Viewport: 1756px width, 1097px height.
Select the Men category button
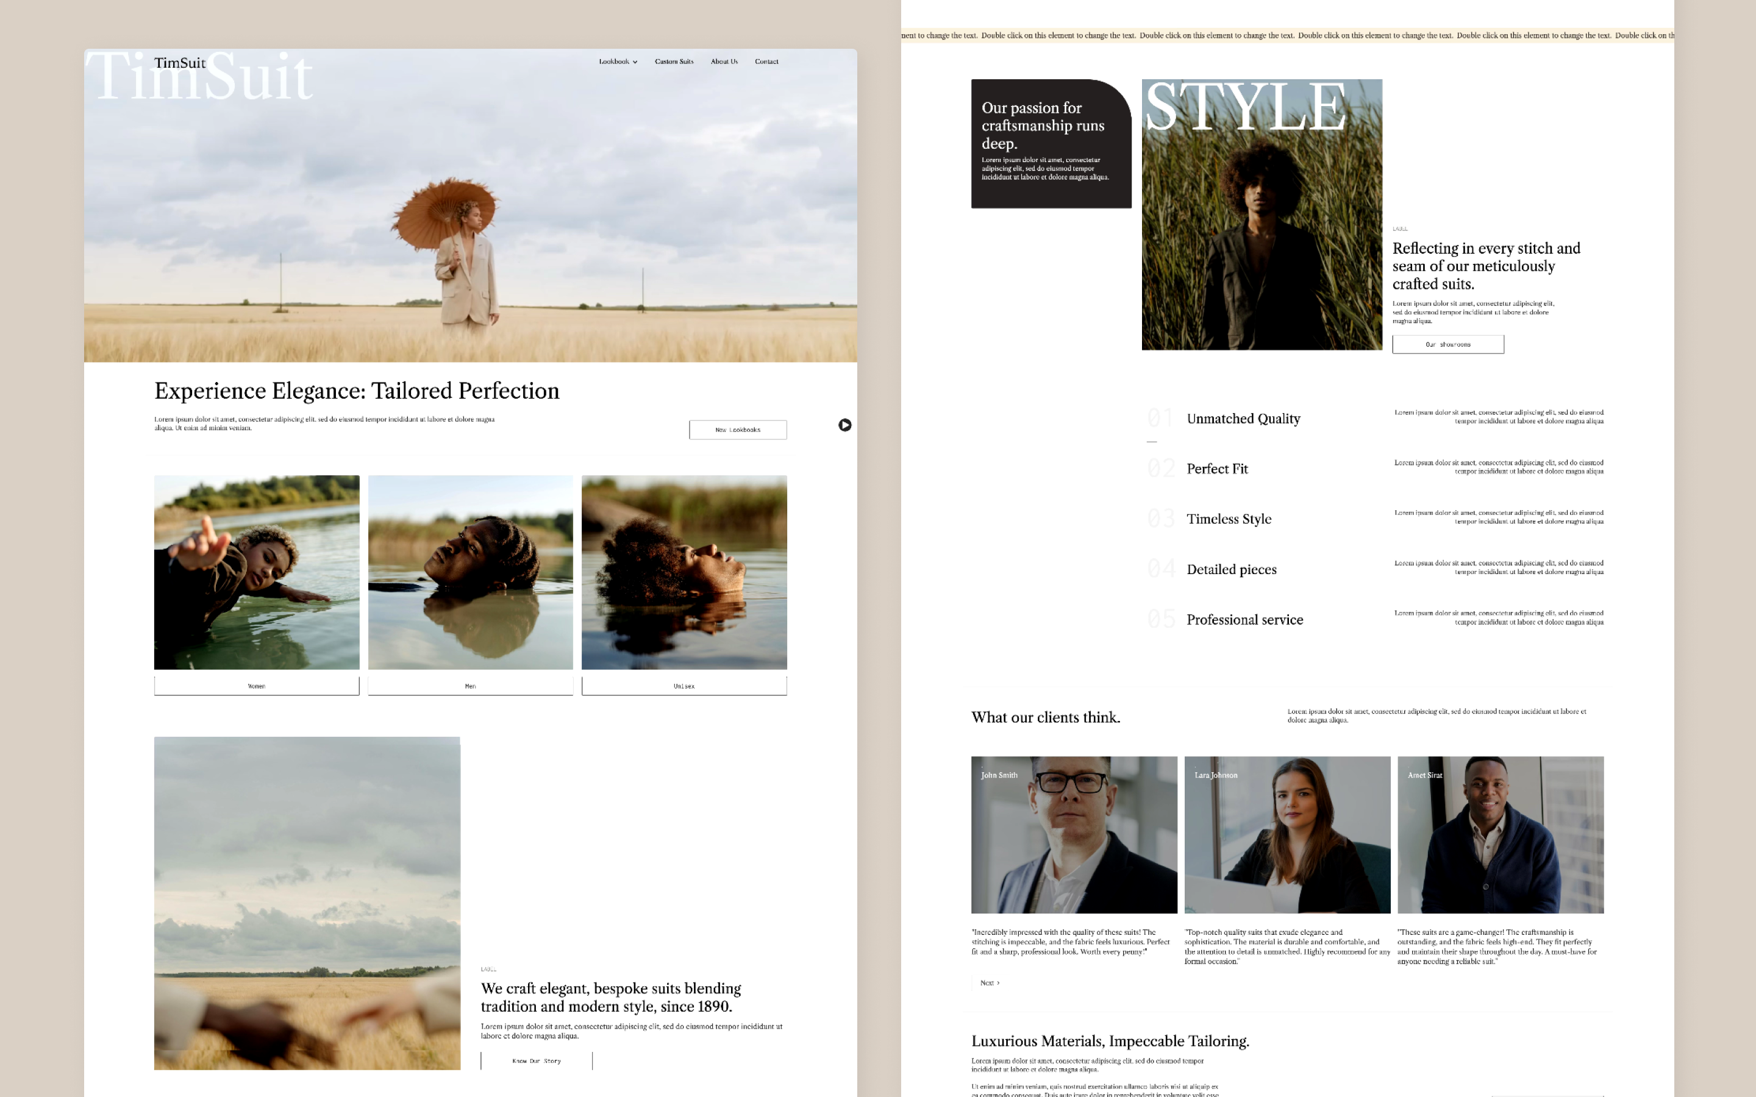[470, 686]
